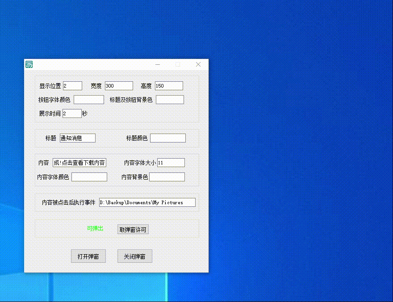Image resolution: width=393 pixels, height=302 pixels.
Task: Close the window with the X button
Action: pos(198,64)
